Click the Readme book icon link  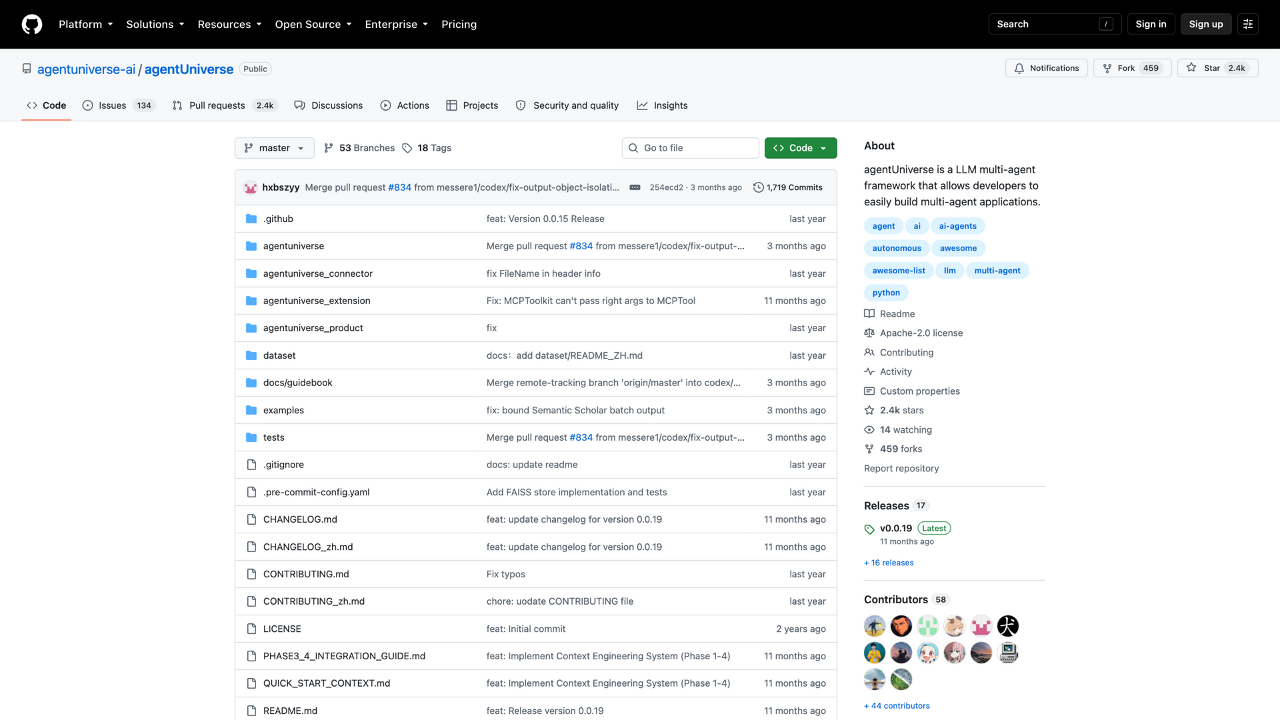869,314
